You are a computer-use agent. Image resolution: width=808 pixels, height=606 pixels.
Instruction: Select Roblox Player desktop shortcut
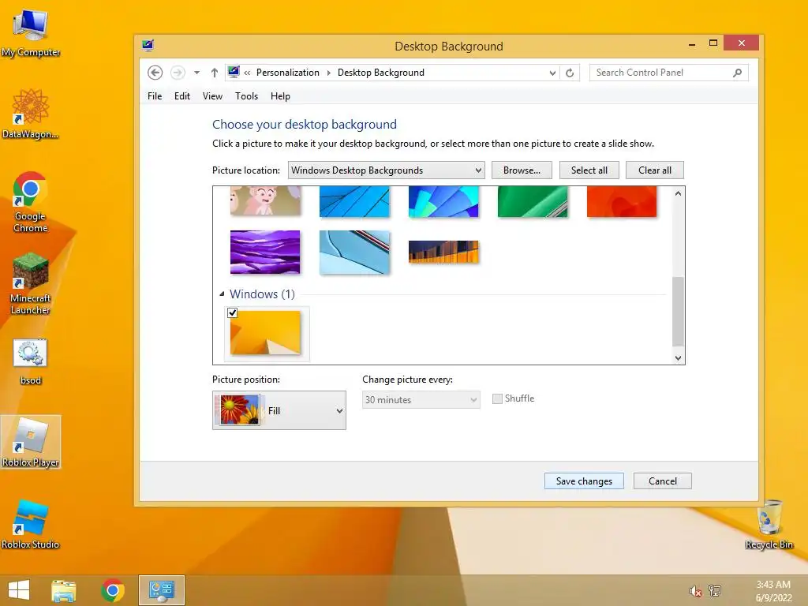(x=31, y=442)
